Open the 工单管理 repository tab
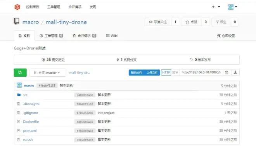 coord(51,36)
